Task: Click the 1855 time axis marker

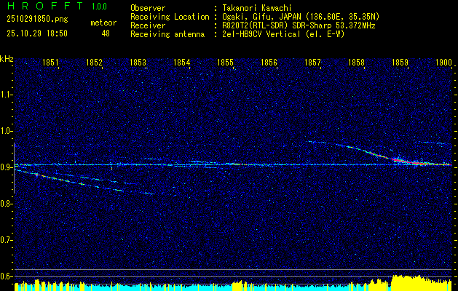Action: point(225,63)
